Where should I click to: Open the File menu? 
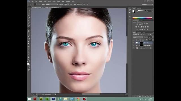click(x=33, y=1)
